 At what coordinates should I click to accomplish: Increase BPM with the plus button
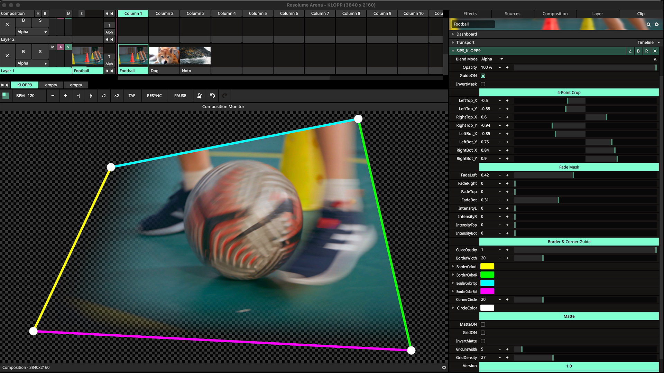tap(65, 96)
